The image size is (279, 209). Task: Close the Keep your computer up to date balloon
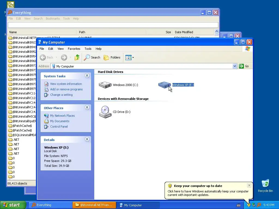(249, 185)
